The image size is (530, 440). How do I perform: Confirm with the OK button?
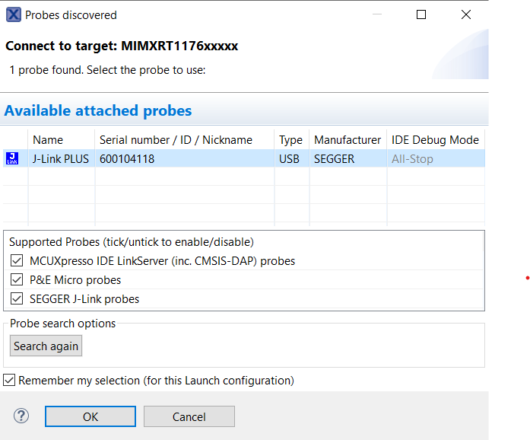(x=90, y=416)
